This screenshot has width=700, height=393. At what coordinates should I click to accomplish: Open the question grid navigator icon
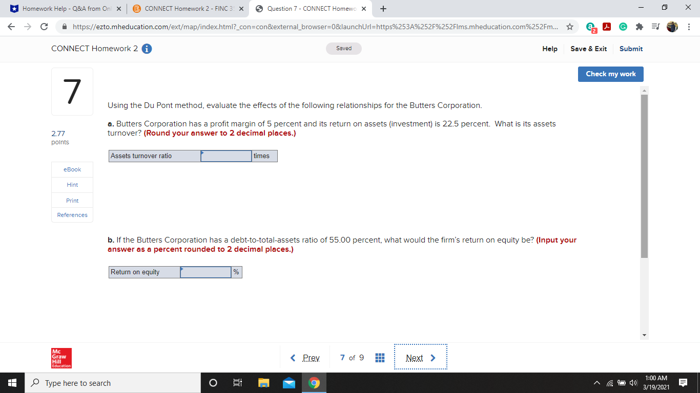pyautogui.click(x=380, y=358)
